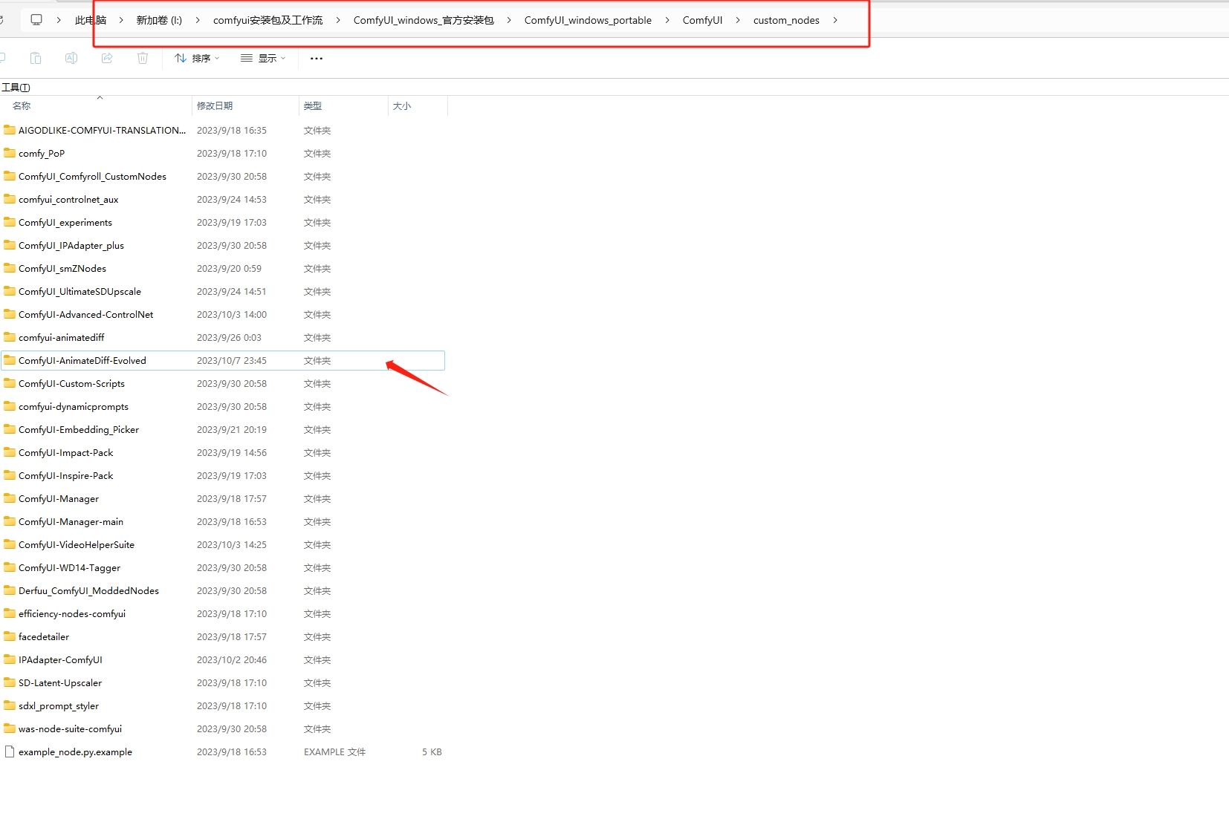Select the ComfyUI-AnimateDiff-Evolved folder
This screenshot has height=825, width=1229.
point(82,361)
